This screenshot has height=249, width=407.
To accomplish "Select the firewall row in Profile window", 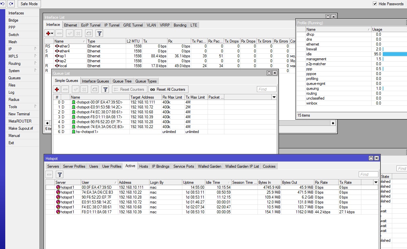I will [x=351, y=49].
